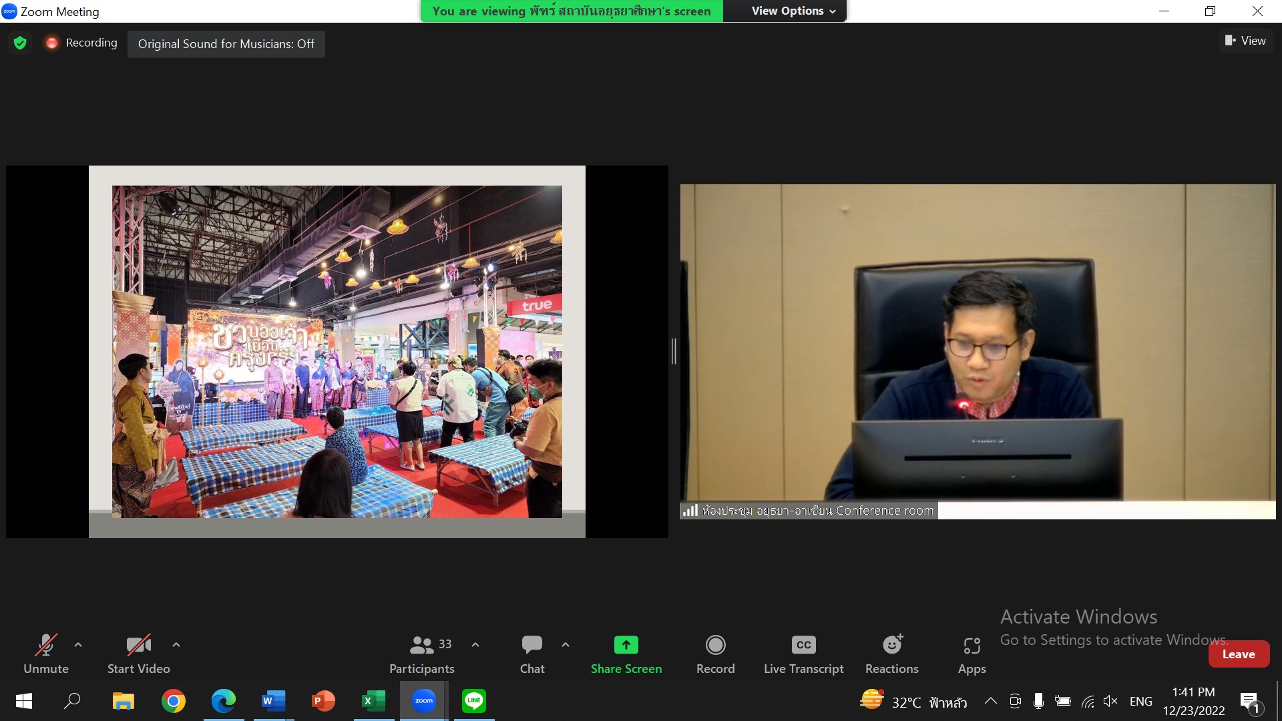The width and height of the screenshot is (1282, 721).
Task: Open video options arrow next to Start Video
Action: [x=176, y=645]
